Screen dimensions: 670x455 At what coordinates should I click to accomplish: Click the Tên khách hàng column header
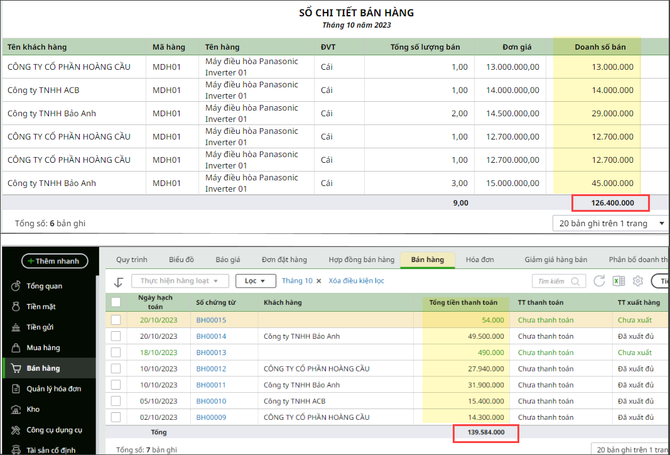pos(37,47)
